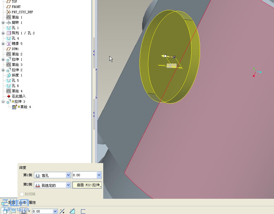Viewport: 274px width, 214px height.
Task: Expand the 拉伸 1 extrude node
Action: (3, 59)
